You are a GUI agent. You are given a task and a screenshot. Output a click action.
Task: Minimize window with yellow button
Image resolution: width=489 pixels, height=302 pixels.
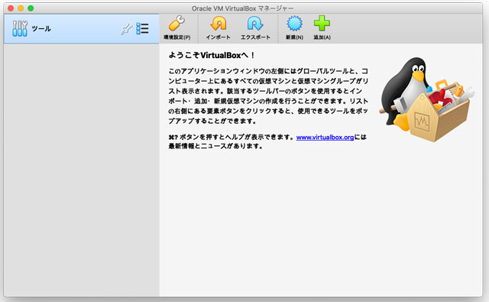(21, 8)
